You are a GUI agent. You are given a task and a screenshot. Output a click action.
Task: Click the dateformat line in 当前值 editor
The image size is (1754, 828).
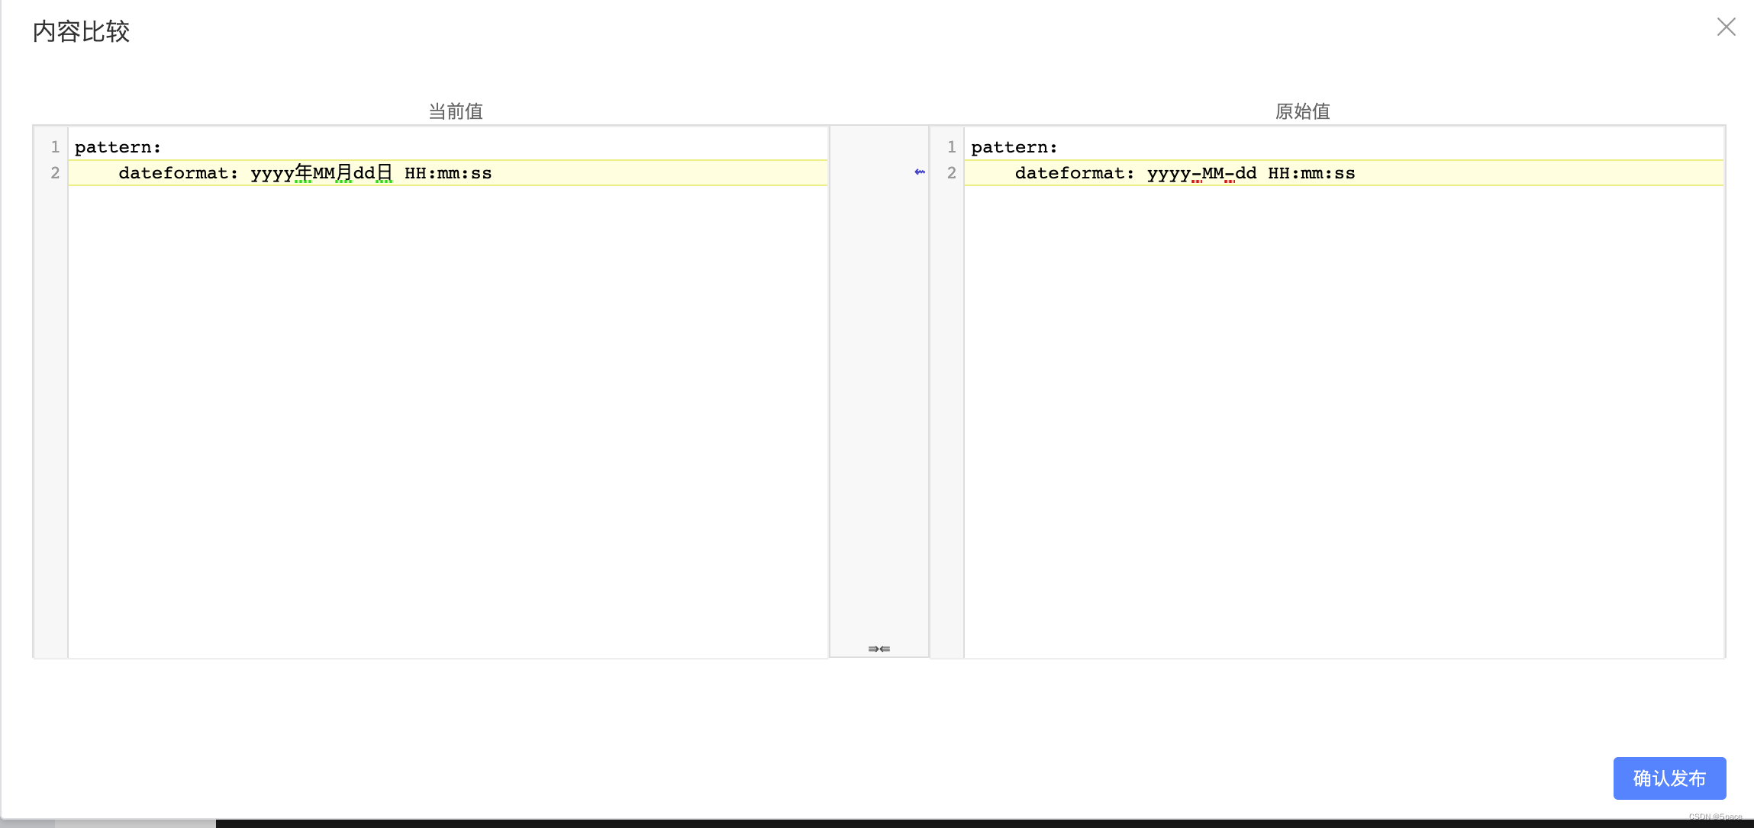448,173
